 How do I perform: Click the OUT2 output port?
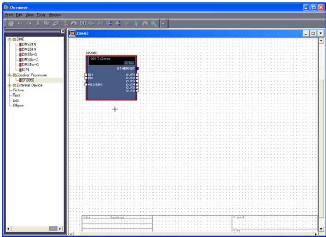pyautogui.click(x=137, y=78)
